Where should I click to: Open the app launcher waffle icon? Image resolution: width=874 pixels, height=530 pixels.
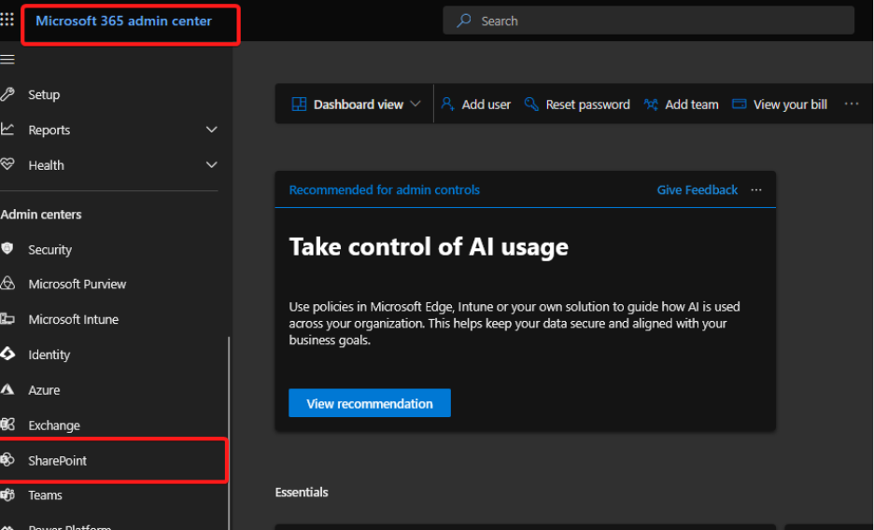7,20
